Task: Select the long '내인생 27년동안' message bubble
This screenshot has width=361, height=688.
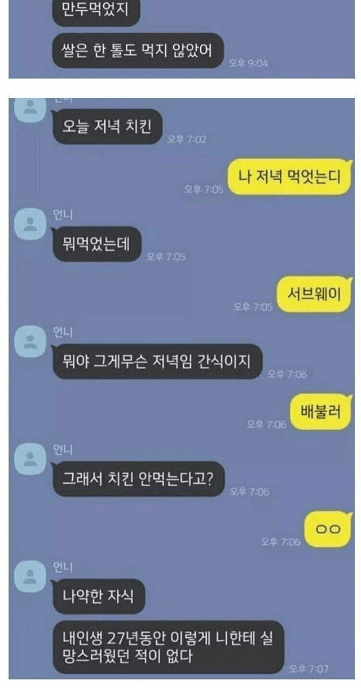Action: tap(168, 648)
